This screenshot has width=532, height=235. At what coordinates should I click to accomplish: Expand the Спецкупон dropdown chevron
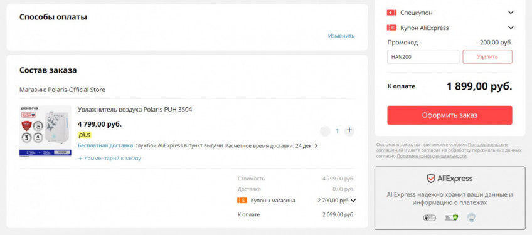[511, 13]
